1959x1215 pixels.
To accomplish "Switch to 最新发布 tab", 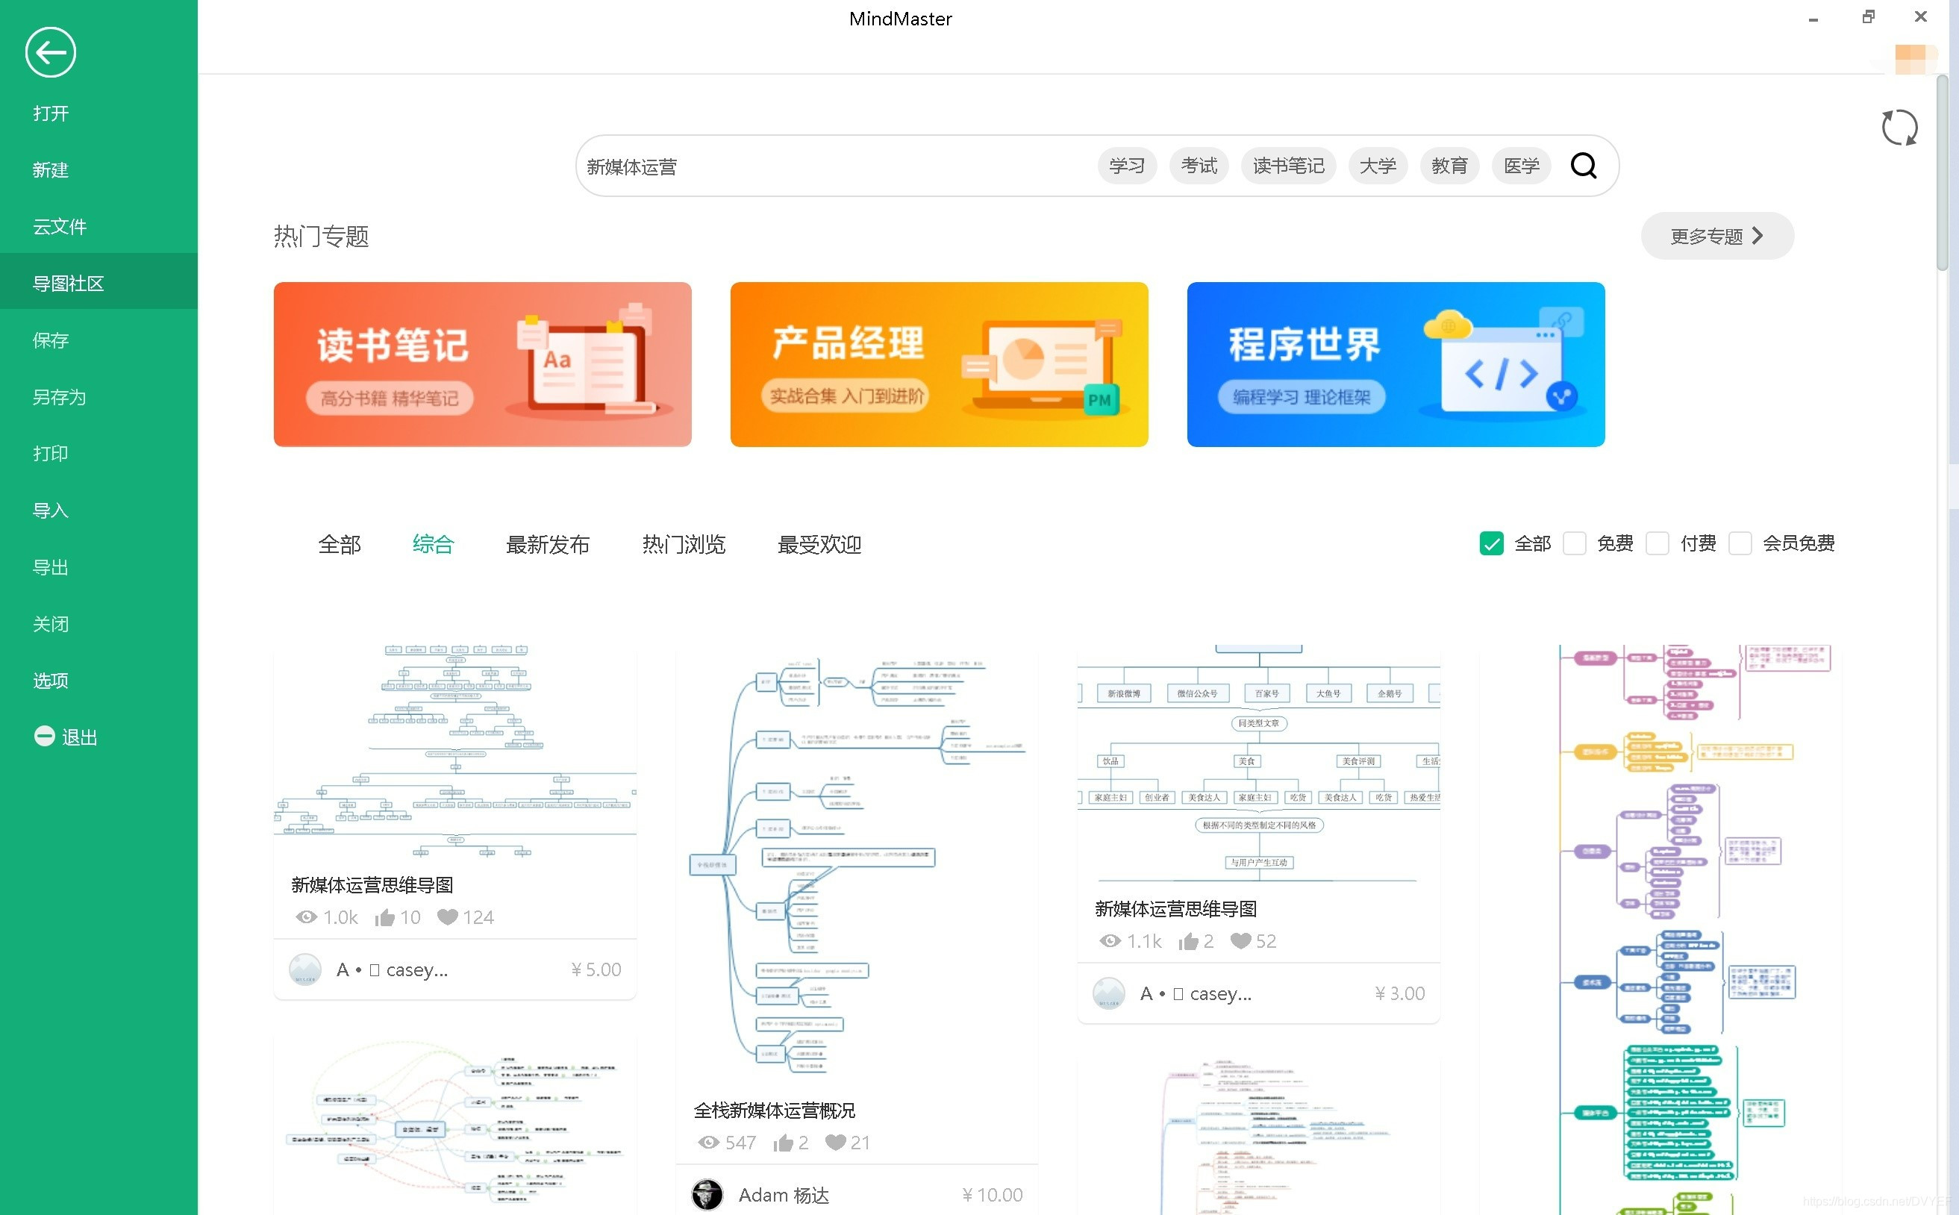I will [x=547, y=545].
